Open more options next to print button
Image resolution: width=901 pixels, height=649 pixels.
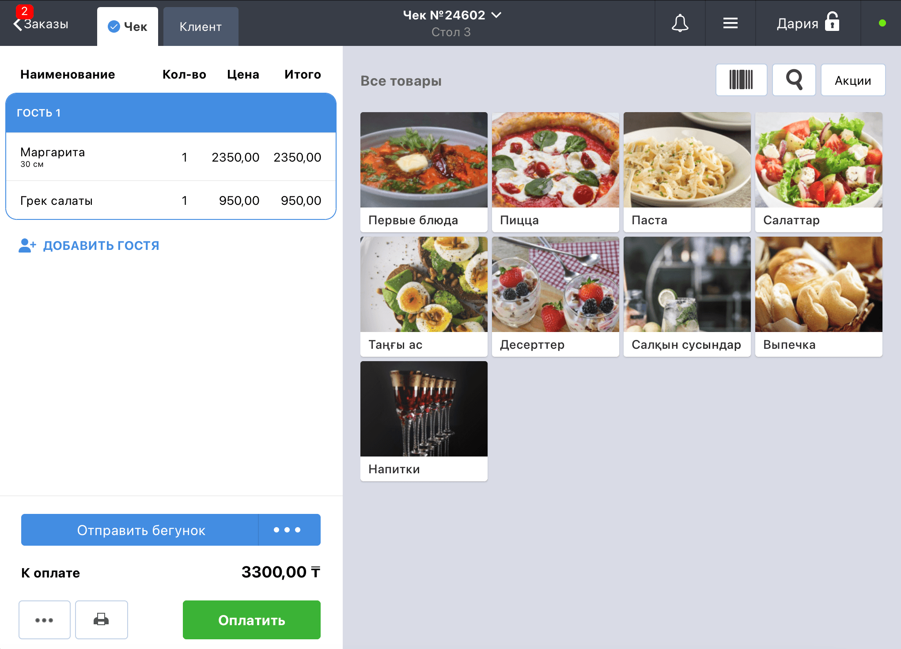point(44,619)
